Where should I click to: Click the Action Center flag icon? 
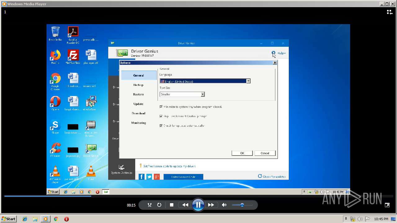tap(368, 219)
